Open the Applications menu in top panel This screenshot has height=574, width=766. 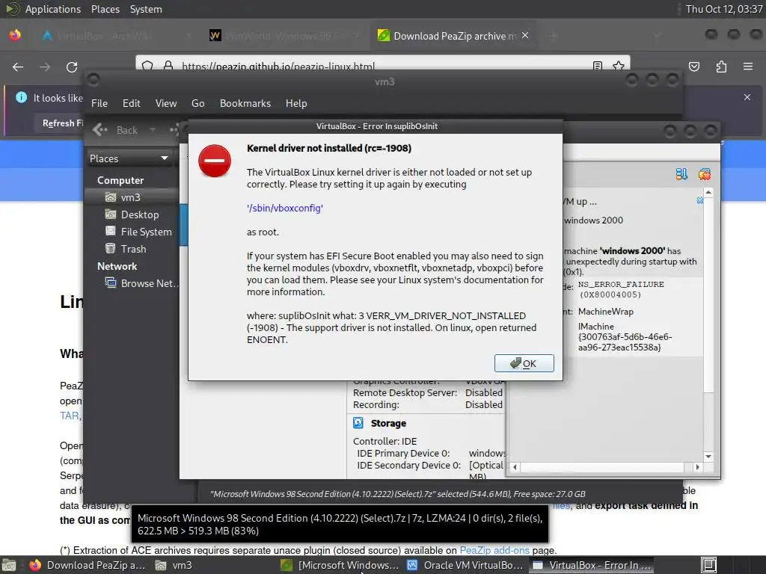click(53, 9)
